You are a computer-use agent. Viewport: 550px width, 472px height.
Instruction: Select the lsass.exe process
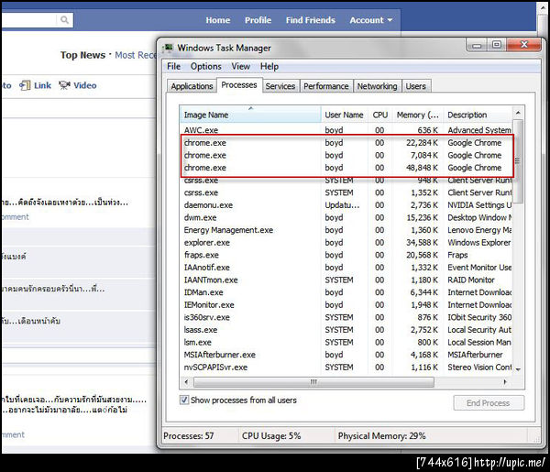pyautogui.click(x=346, y=330)
